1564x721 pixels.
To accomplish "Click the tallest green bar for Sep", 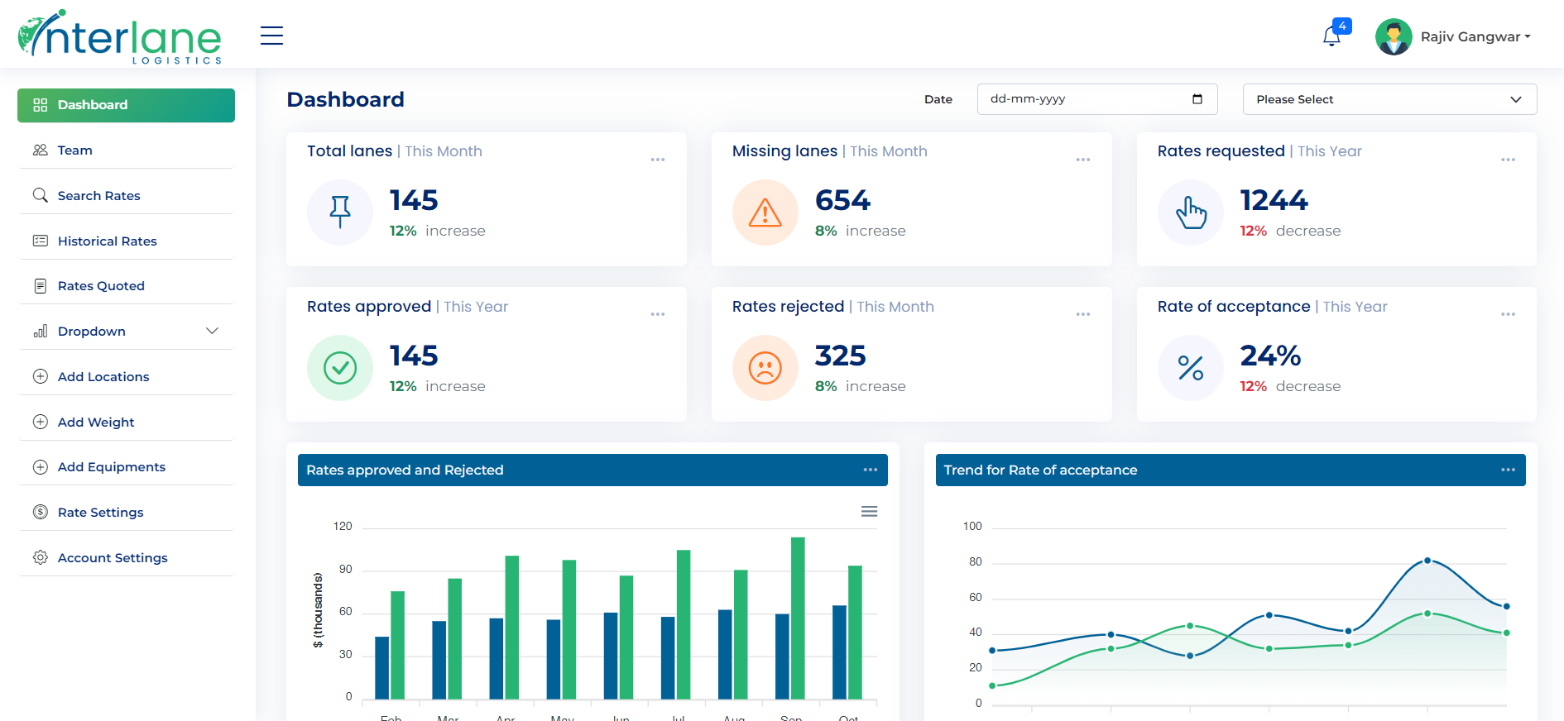I will (x=798, y=618).
